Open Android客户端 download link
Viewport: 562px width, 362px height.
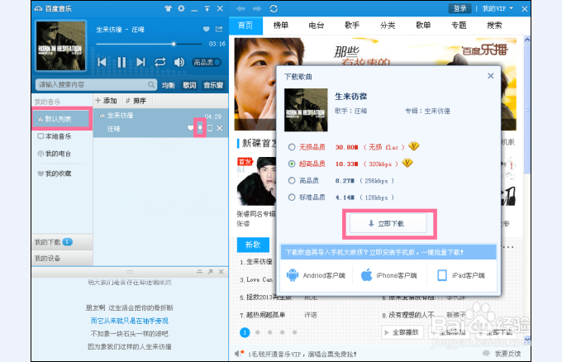[x=316, y=275]
